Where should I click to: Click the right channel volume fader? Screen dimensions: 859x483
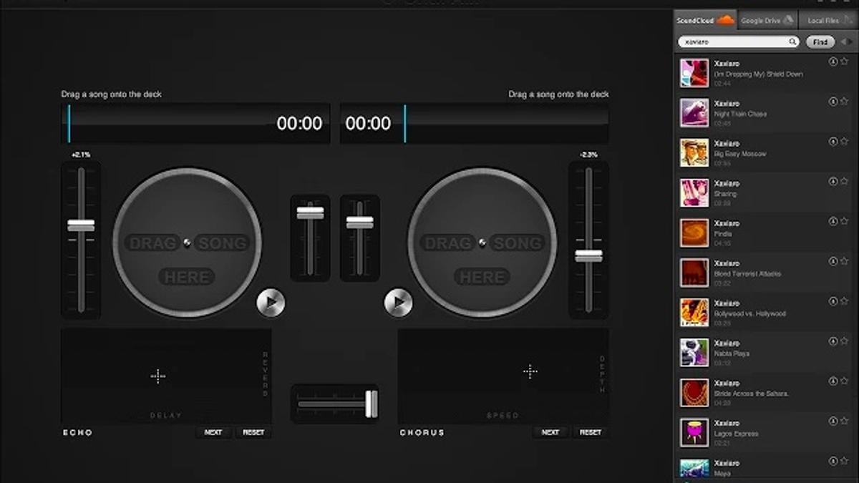[360, 223]
